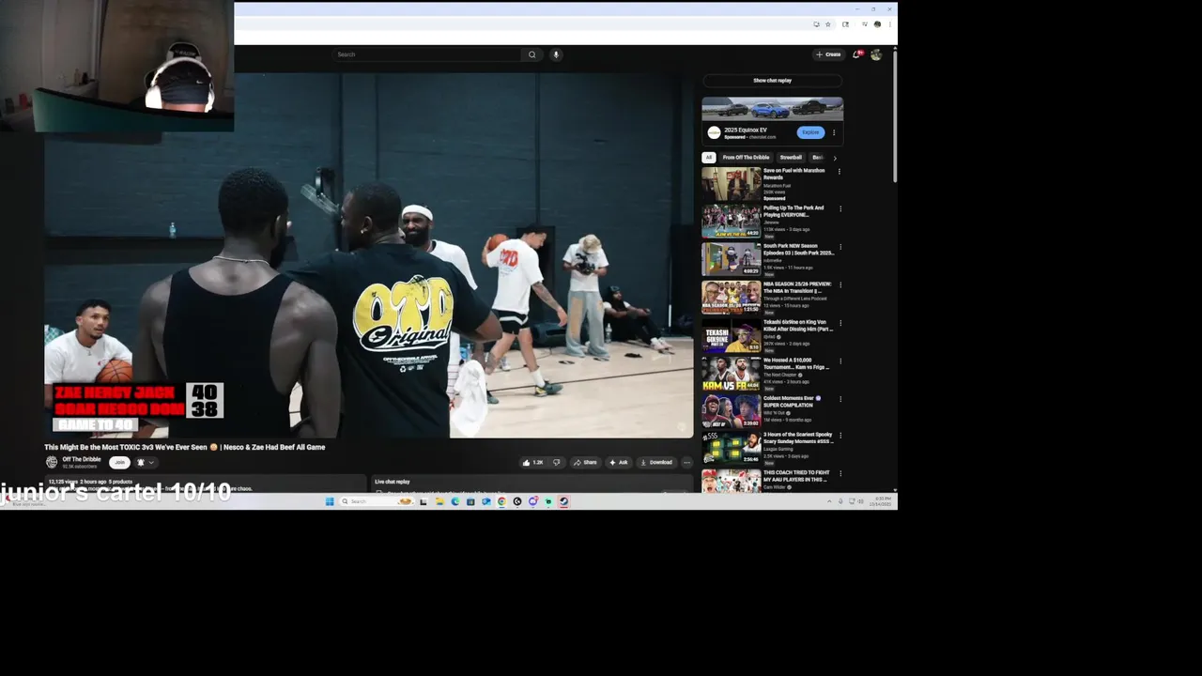The height and width of the screenshot is (676, 1202).
Task: Dislike the video with thumbs down
Action: 556,462
